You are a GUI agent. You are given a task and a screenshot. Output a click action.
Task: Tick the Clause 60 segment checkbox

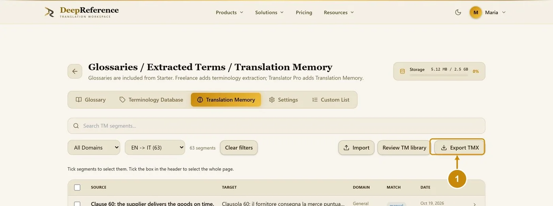point(77,204)
